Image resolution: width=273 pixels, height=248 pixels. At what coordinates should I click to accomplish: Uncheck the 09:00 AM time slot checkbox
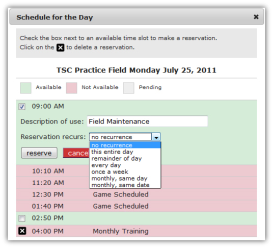pyautogui.click(x=22, y=107)
